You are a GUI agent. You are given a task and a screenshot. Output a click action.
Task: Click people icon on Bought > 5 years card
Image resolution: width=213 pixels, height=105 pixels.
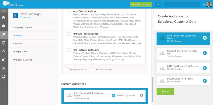click(162, 53)
